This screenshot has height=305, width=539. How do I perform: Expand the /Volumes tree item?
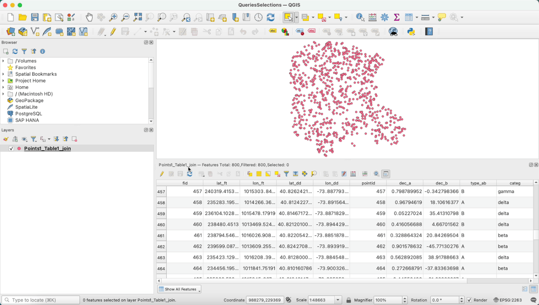3,61
